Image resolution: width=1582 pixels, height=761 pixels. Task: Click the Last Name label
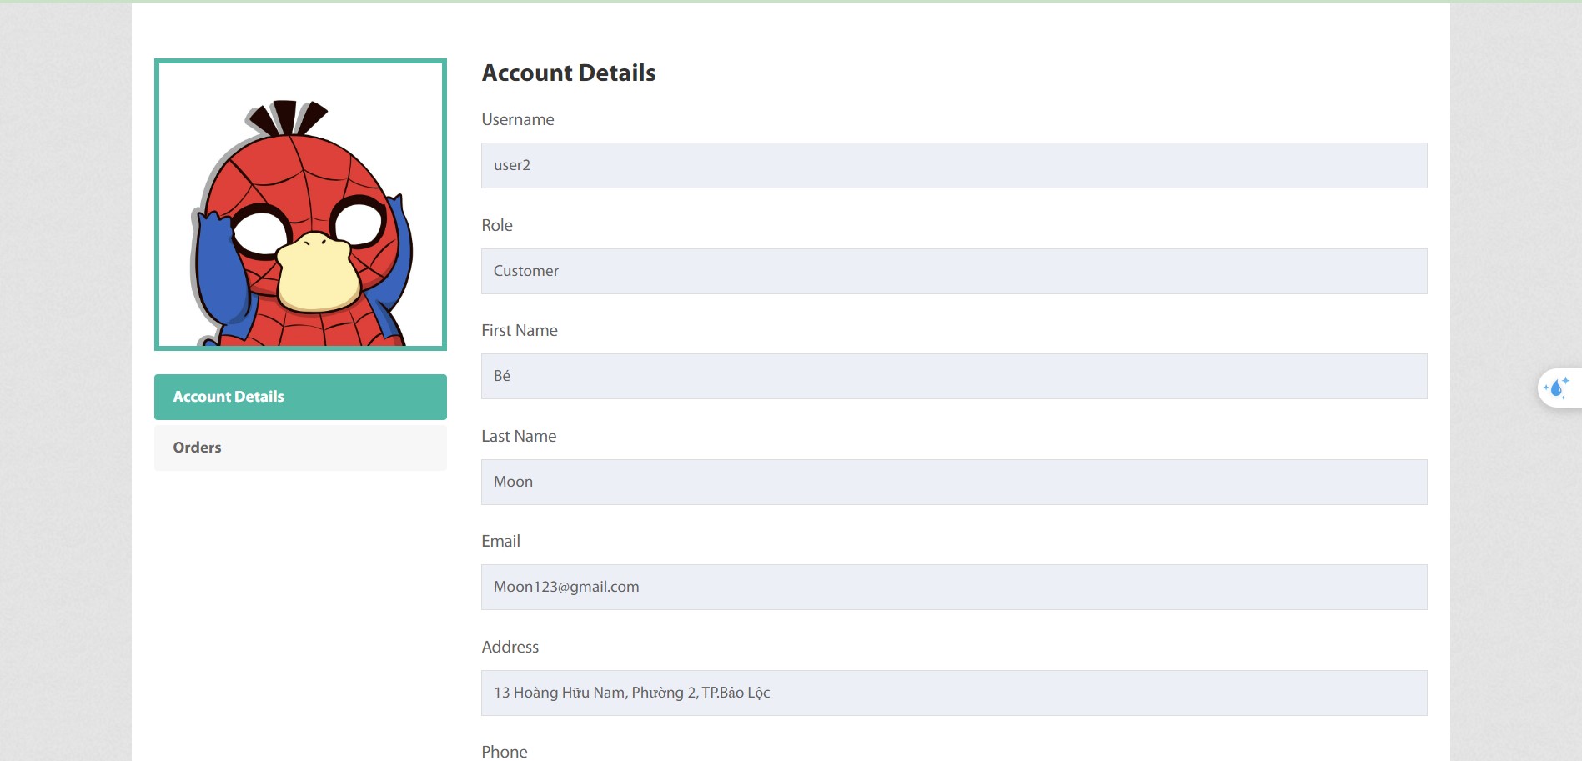coord(519,436)
